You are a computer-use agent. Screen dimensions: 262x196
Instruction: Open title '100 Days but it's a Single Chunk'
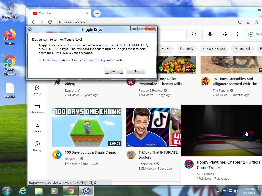click(90, 152)
